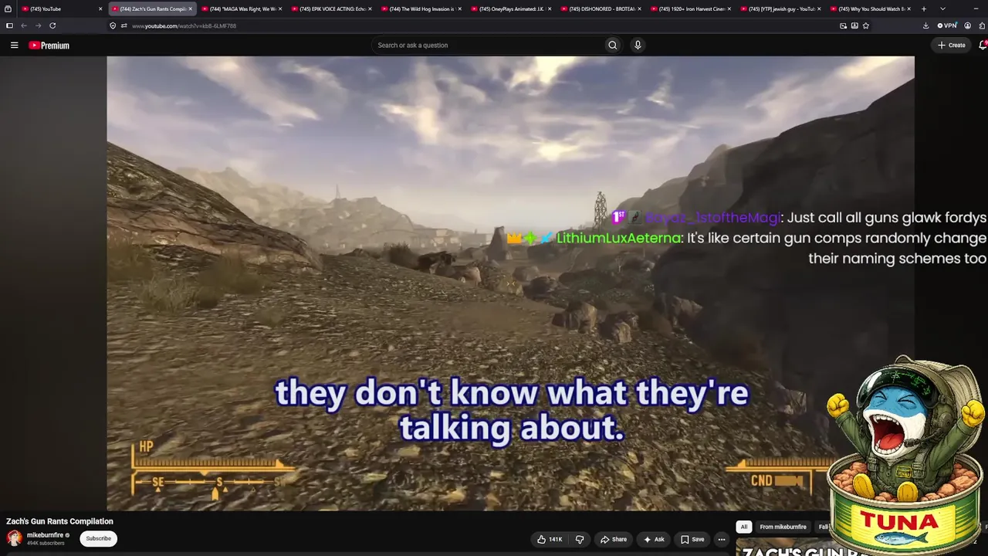Image resolution: width=988 pixels, height=556 pixels.
Task: Close the Zach's Gun Rants tab
Action: 190,9
